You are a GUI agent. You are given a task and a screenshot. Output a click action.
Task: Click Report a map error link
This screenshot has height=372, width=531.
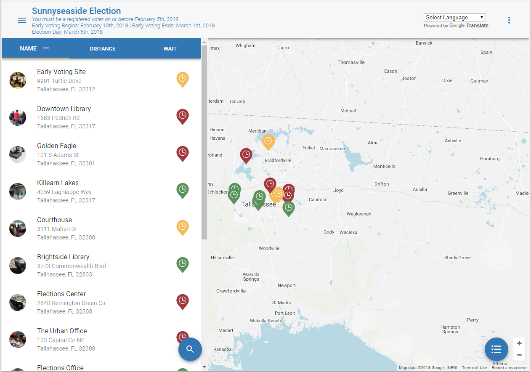click(x=509, y=368)
